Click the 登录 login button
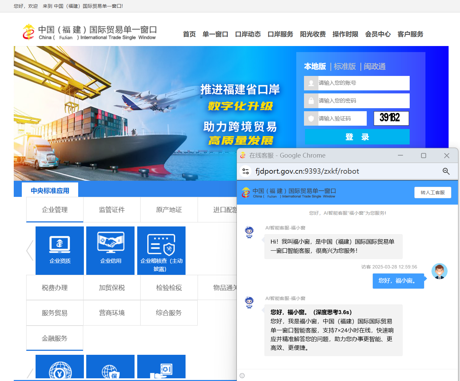Image resolution: width=460 pixels, height=381 pixels. click(x=357, y=137)
